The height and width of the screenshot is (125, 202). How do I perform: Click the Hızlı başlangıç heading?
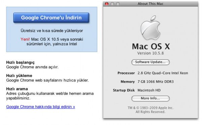pyautogui.click(x=20, y=62)
